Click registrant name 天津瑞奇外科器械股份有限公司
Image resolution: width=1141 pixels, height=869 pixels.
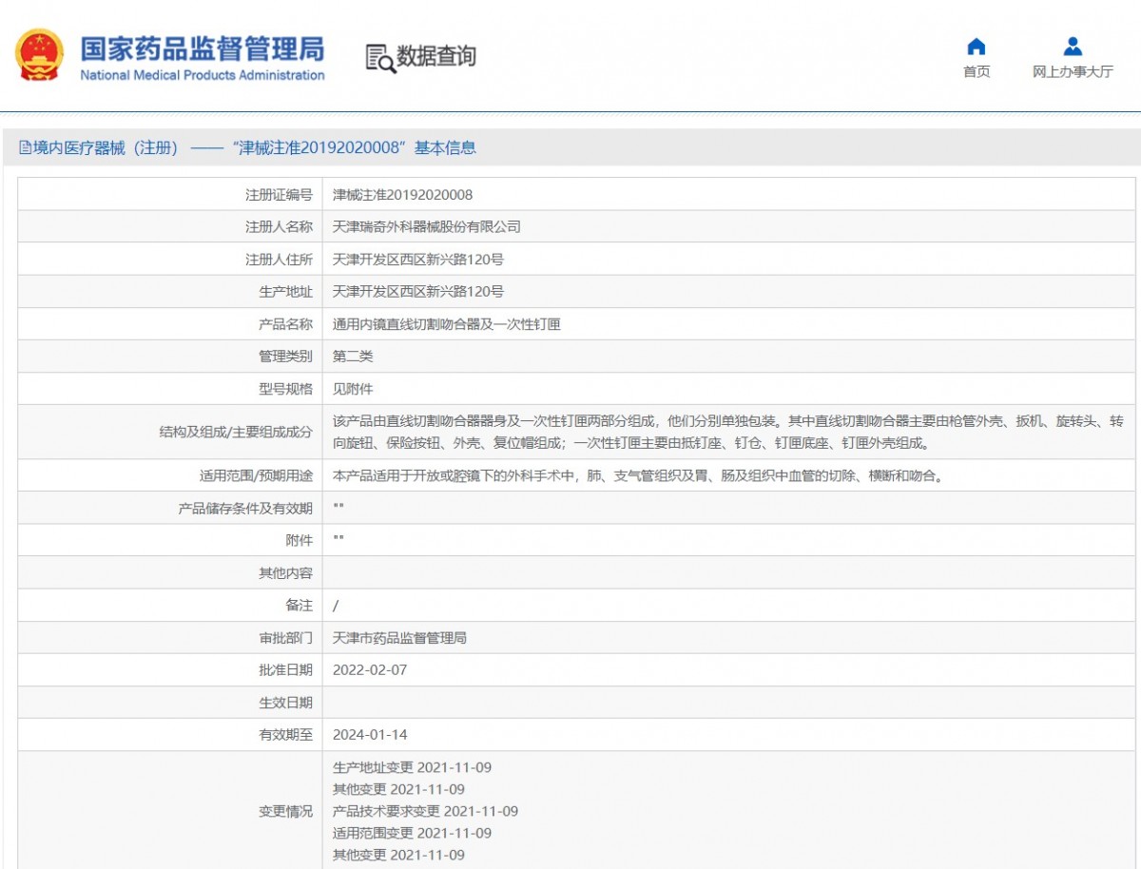pyautogui.click(x=426, y=227)
